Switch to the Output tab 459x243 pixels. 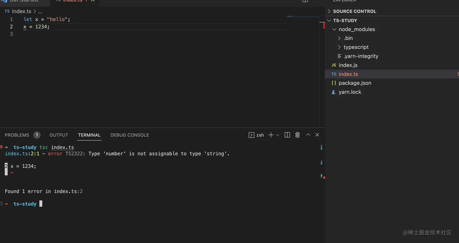click(59, 135)
